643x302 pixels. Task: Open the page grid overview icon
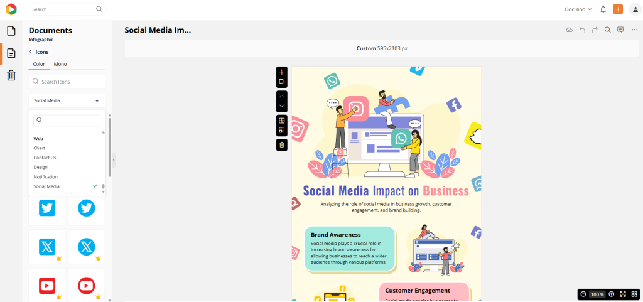coord(634,294)
